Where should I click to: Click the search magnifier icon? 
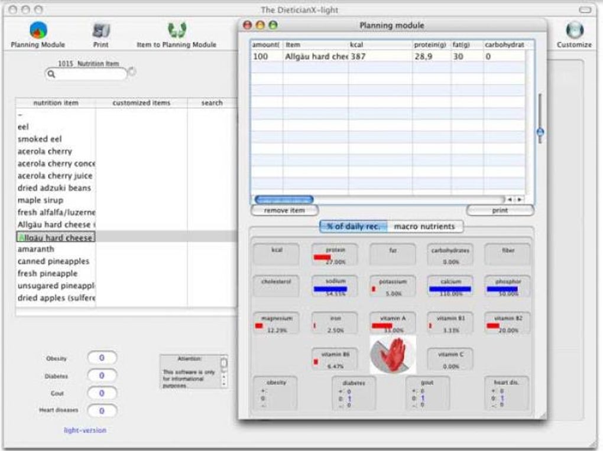(51, 74)
